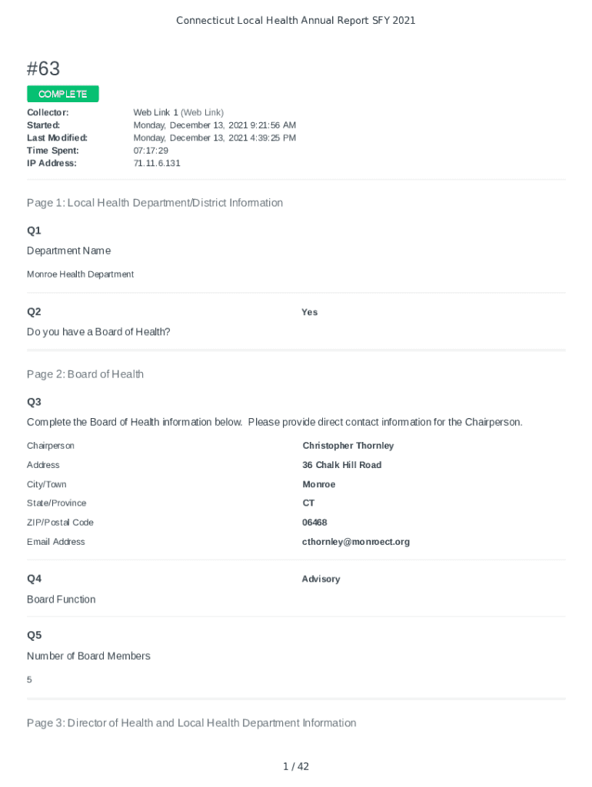
Task: Select the Page 2: Board of Health heading
Action: [85, 374]
